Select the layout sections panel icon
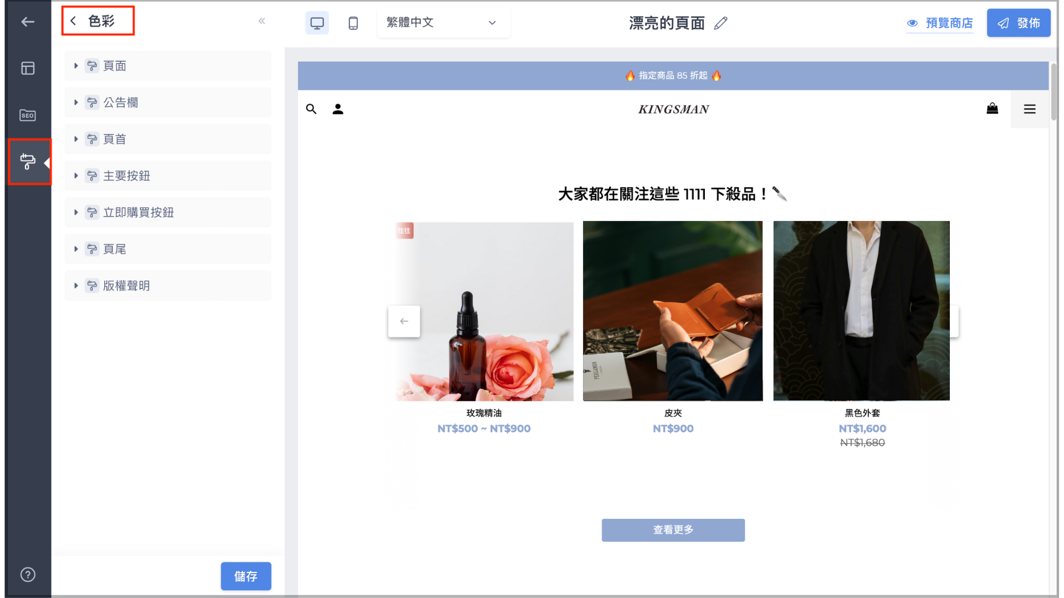This screenshot has height=598, width=1064. point(27,68)
